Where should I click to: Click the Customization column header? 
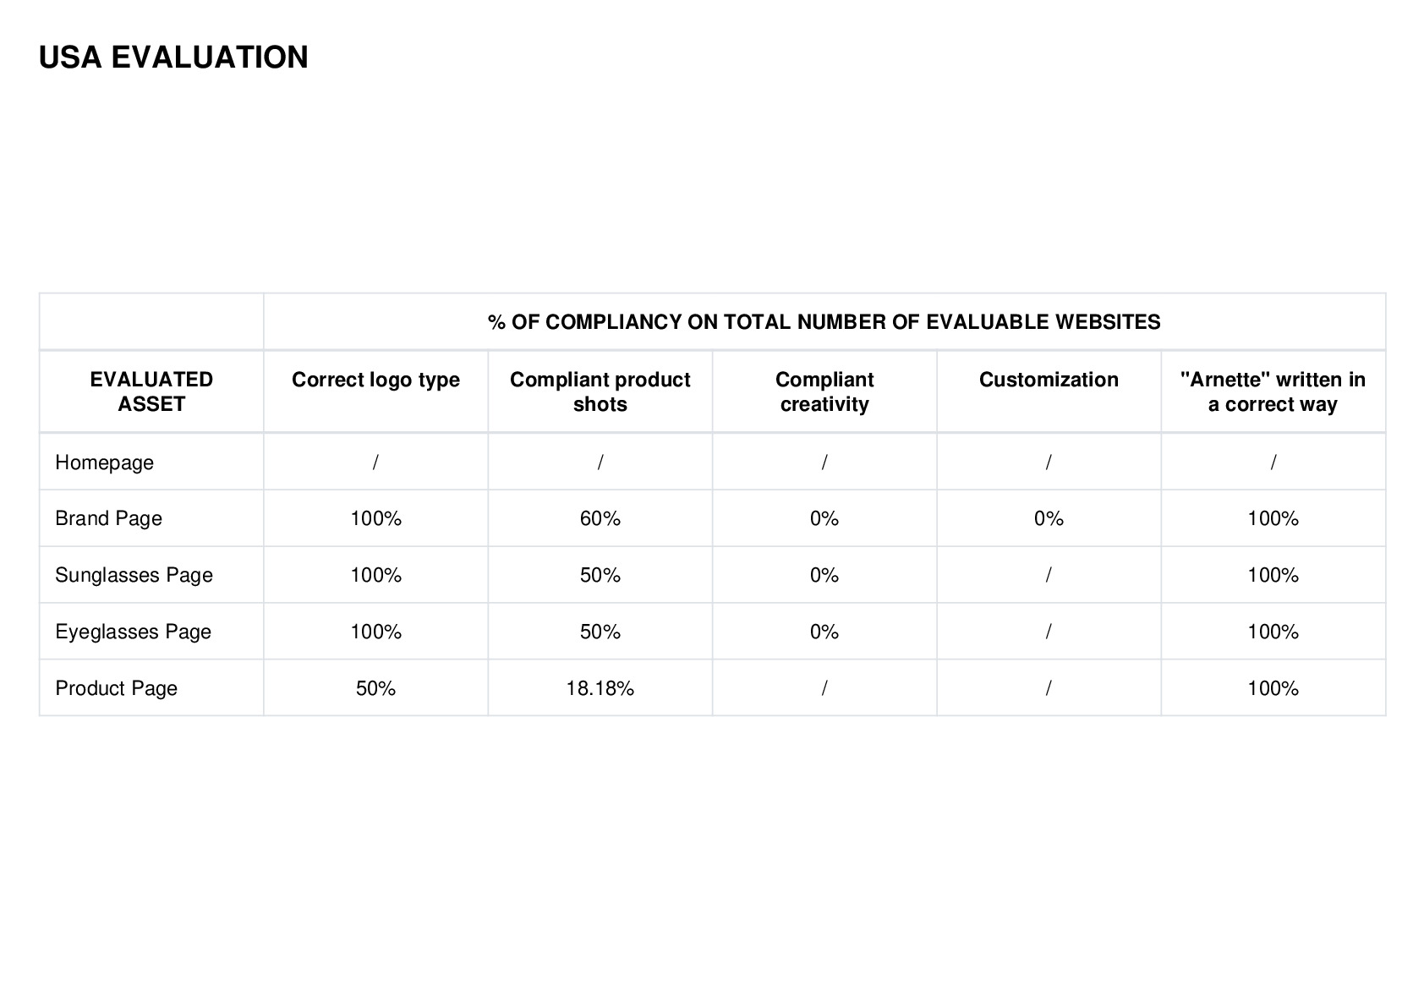[x=1049, y=380]
